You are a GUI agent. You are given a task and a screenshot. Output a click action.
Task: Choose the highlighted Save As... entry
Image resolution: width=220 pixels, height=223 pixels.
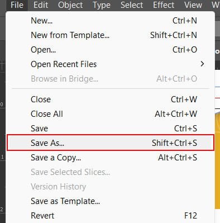pyautogui.click(x=111, y=143)
